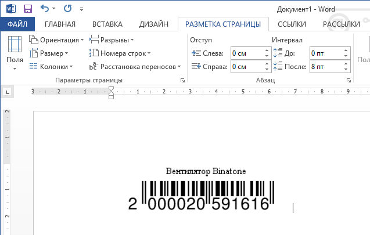Open the Разрывы breaks dropdown
The width and height of the screenshot is (370, 235).
(112, 40)
